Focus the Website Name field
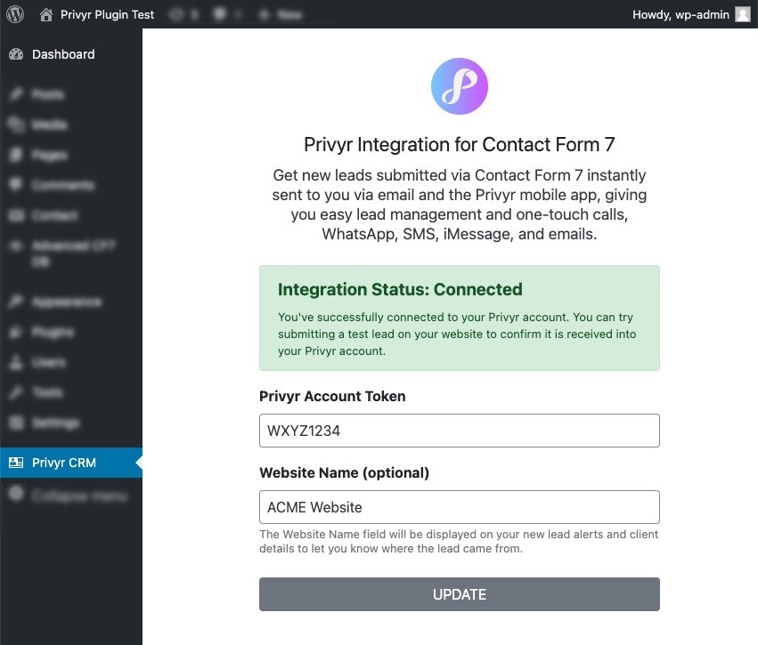The image size is (758, 645). tap(460, 507)
